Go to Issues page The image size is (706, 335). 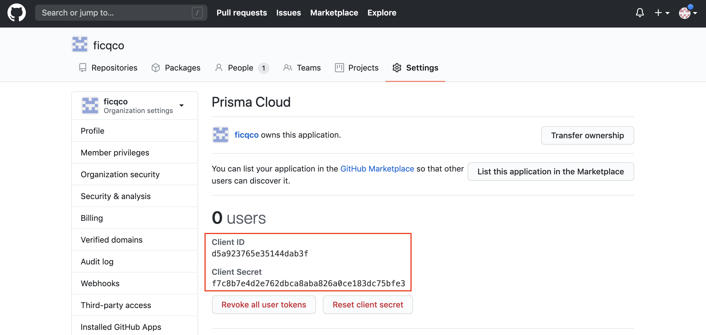(x=288, y=13)
